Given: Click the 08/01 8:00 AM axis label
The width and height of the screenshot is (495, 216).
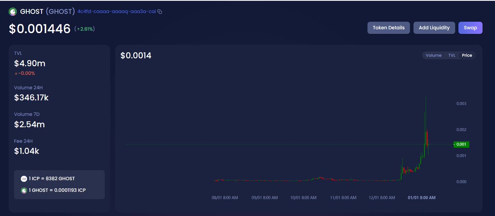Looking at the screenshot, I should (225, 198).
